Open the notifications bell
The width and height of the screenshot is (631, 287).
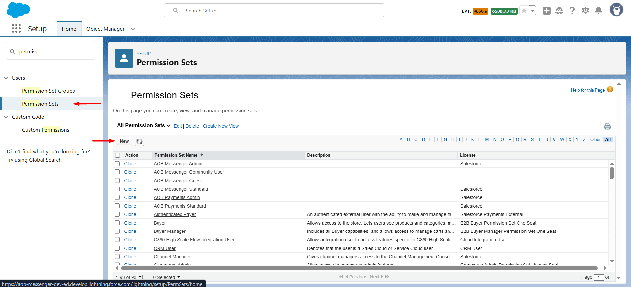[x=599, y=11]
